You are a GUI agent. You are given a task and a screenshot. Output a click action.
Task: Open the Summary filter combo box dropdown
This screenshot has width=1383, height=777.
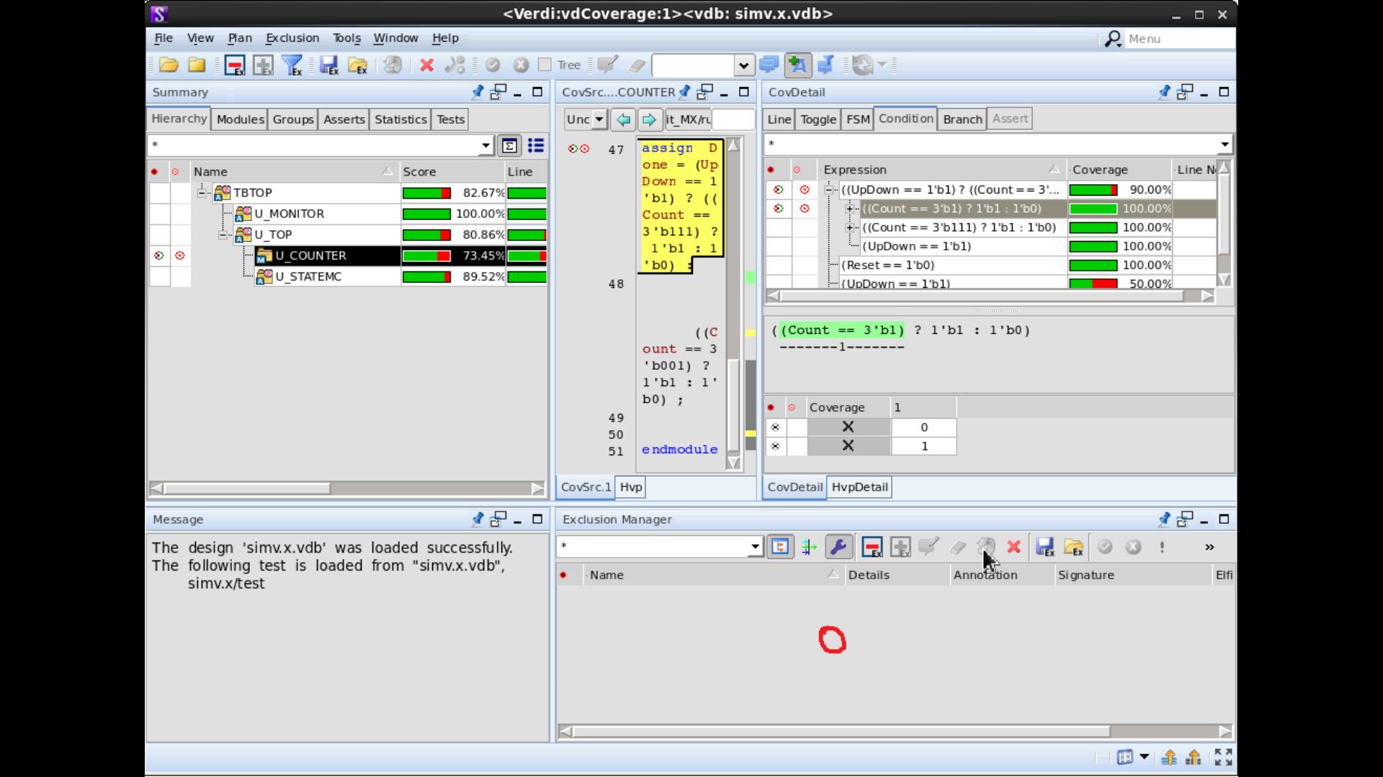point(485,146)
